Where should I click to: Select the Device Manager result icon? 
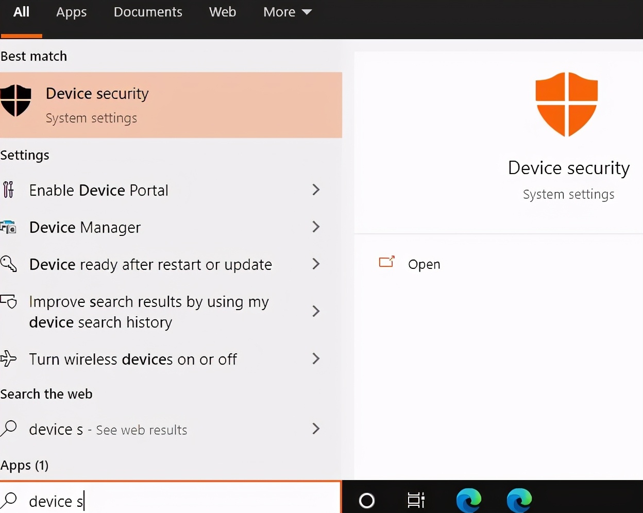click(x=8, y=227)
